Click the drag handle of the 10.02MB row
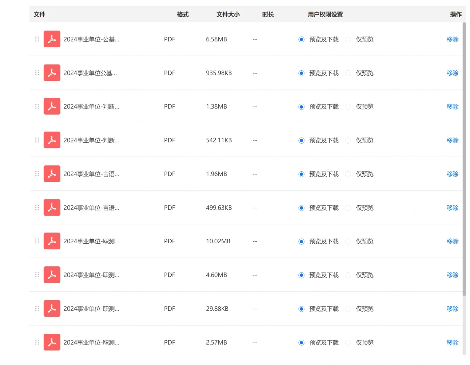 tap(37, 241)
